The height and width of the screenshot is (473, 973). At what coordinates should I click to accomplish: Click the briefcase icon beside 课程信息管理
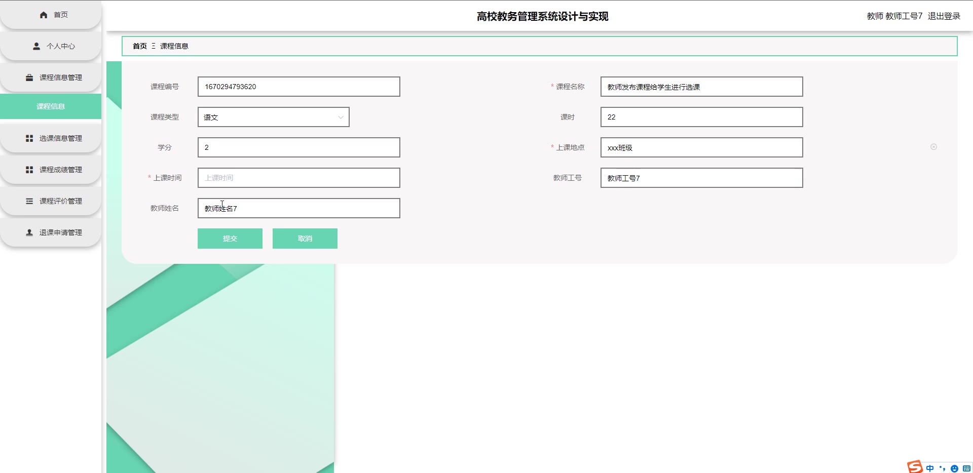[x=29, y=77]
